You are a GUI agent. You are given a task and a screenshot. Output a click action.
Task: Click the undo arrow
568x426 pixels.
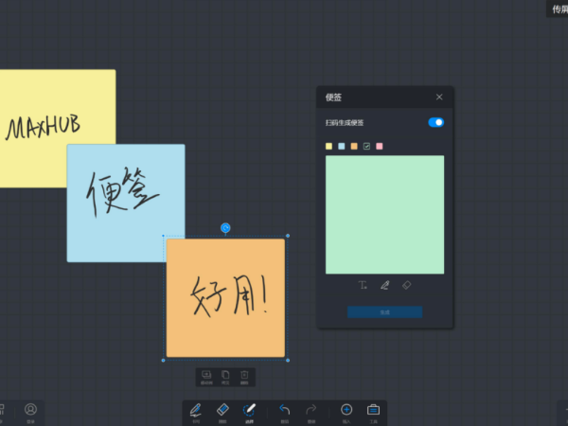pos(285,411)
